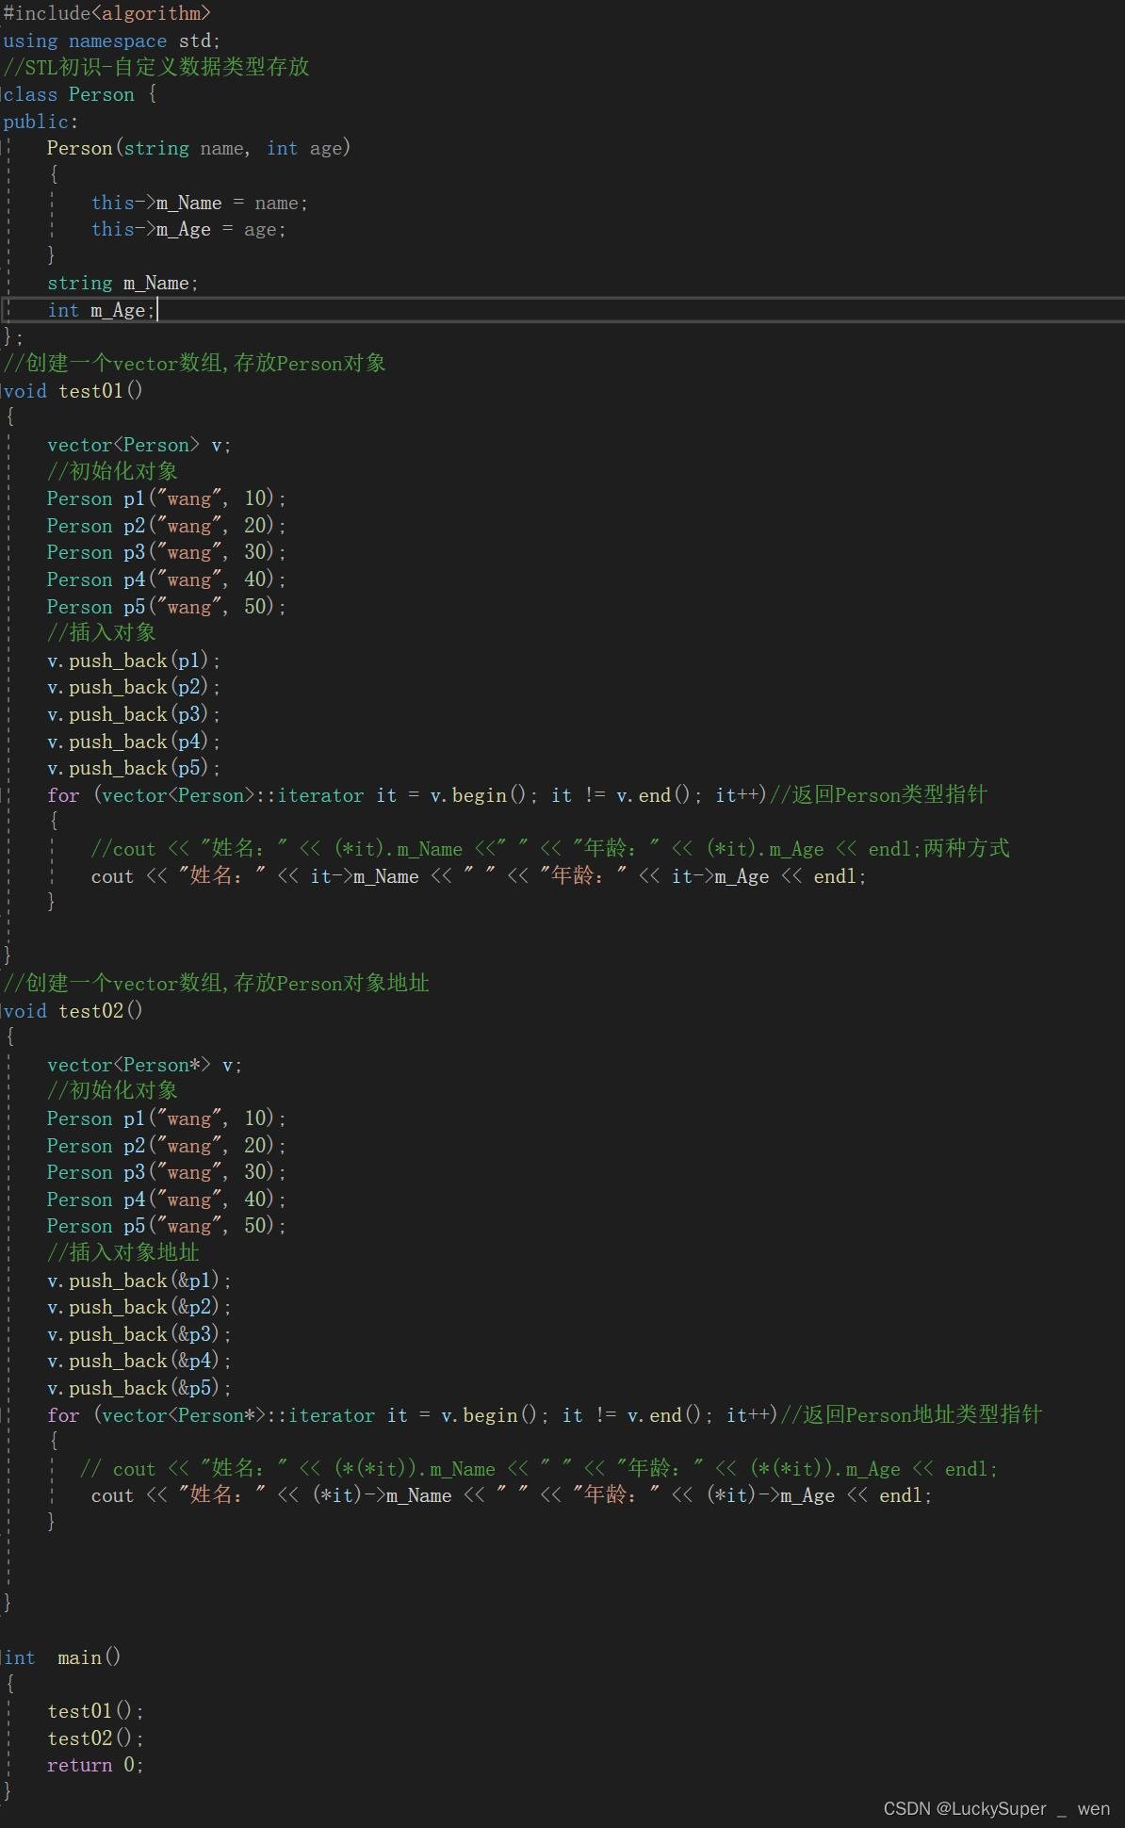1125x1828 pixels.
Task: Click constructor 'Person(string name, int age)'
Action: (199, 148)
